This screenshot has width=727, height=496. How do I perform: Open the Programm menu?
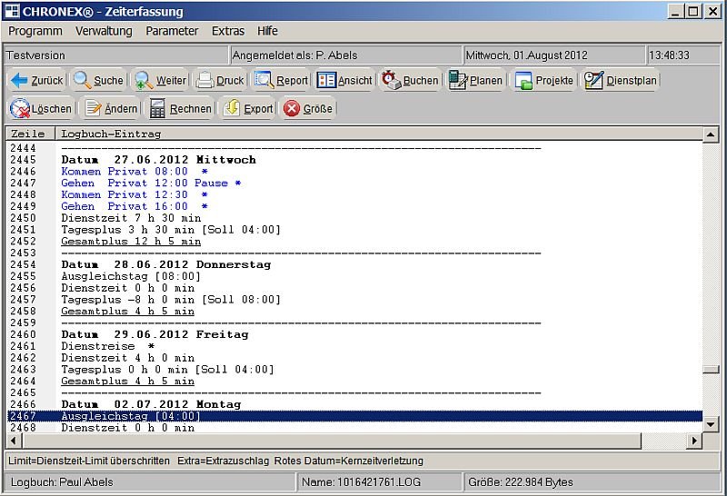tap(35, 31)
